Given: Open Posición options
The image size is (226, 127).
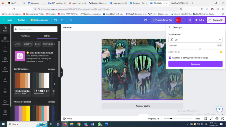Looking at the screenshot, I should pos(67,28).
